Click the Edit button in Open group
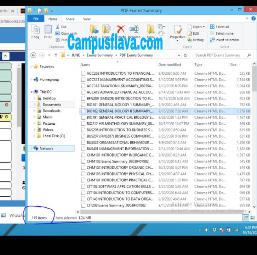The width and height of the screenshot is (257, 255). pyautogui.click(x=193, y=33)
